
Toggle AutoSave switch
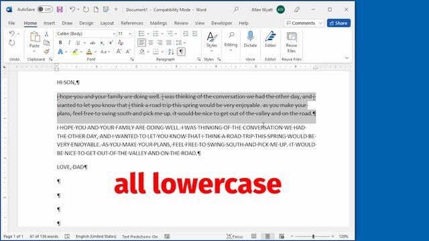[45, 9]
